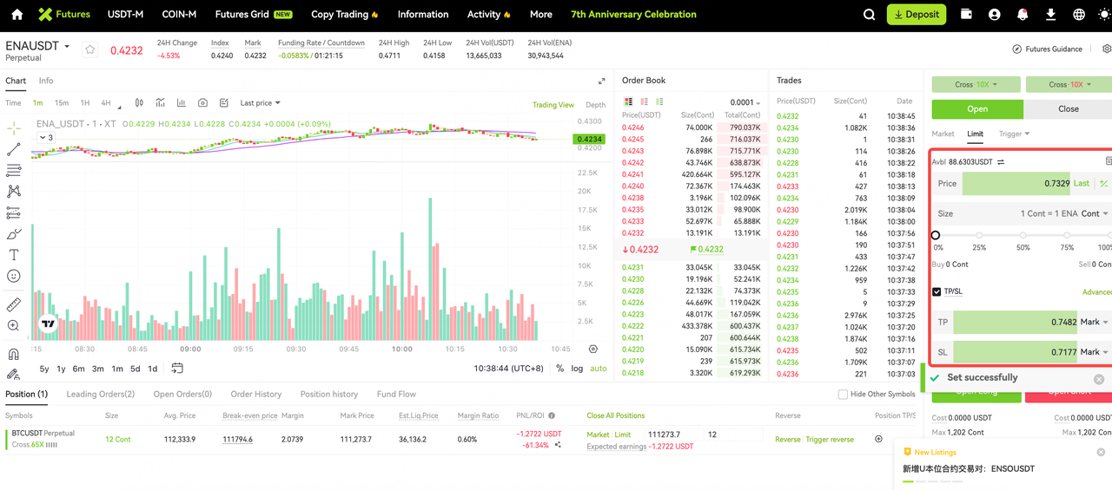Screen dimensions: 1112x490
Task: Open the Info tab beside Chart
Action: 46,81
